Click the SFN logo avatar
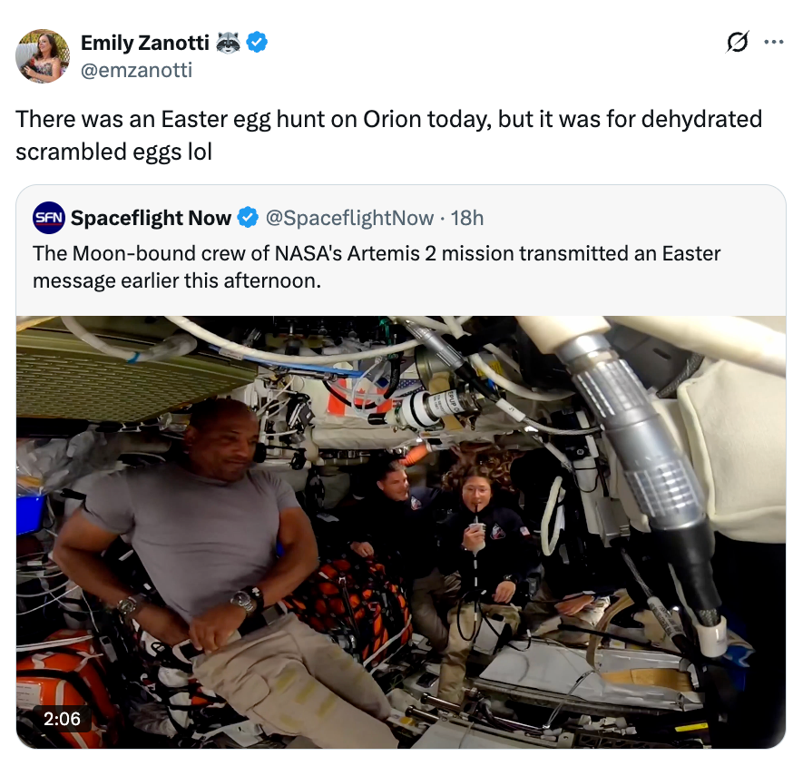 click(48, 218)
